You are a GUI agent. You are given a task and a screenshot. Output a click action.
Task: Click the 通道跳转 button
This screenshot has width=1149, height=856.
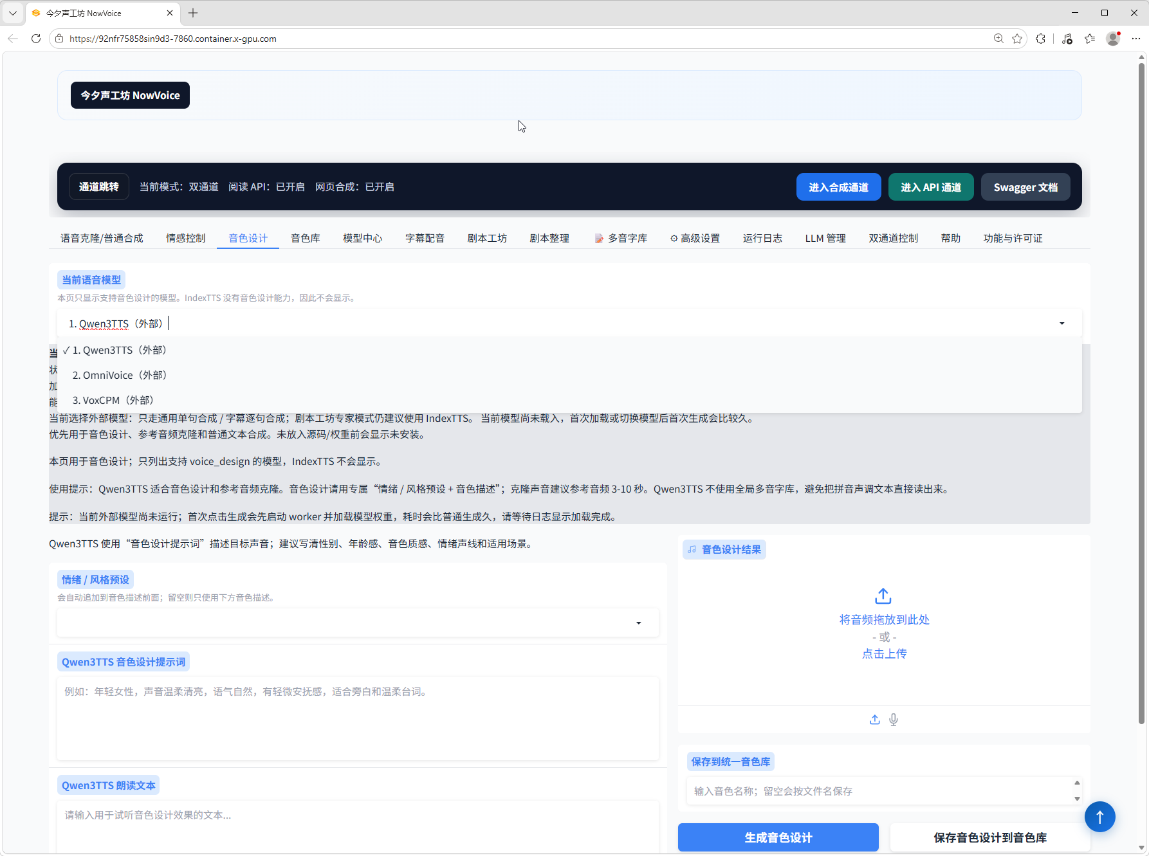[99, 187]
